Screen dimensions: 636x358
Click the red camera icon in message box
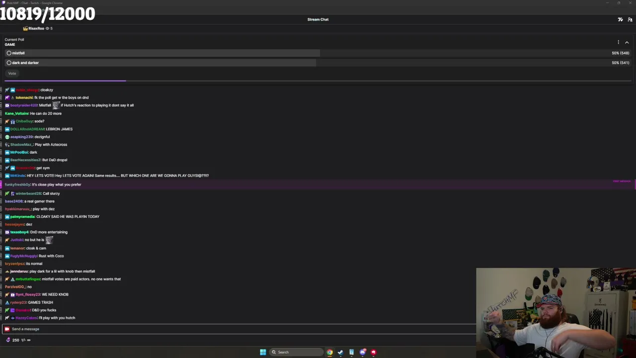[7, 329]
